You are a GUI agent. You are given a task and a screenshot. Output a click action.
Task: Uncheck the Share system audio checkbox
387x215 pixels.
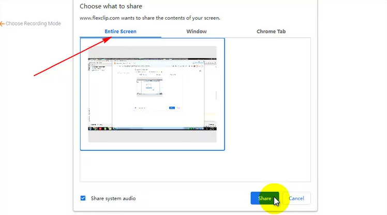tap(83, 198)
